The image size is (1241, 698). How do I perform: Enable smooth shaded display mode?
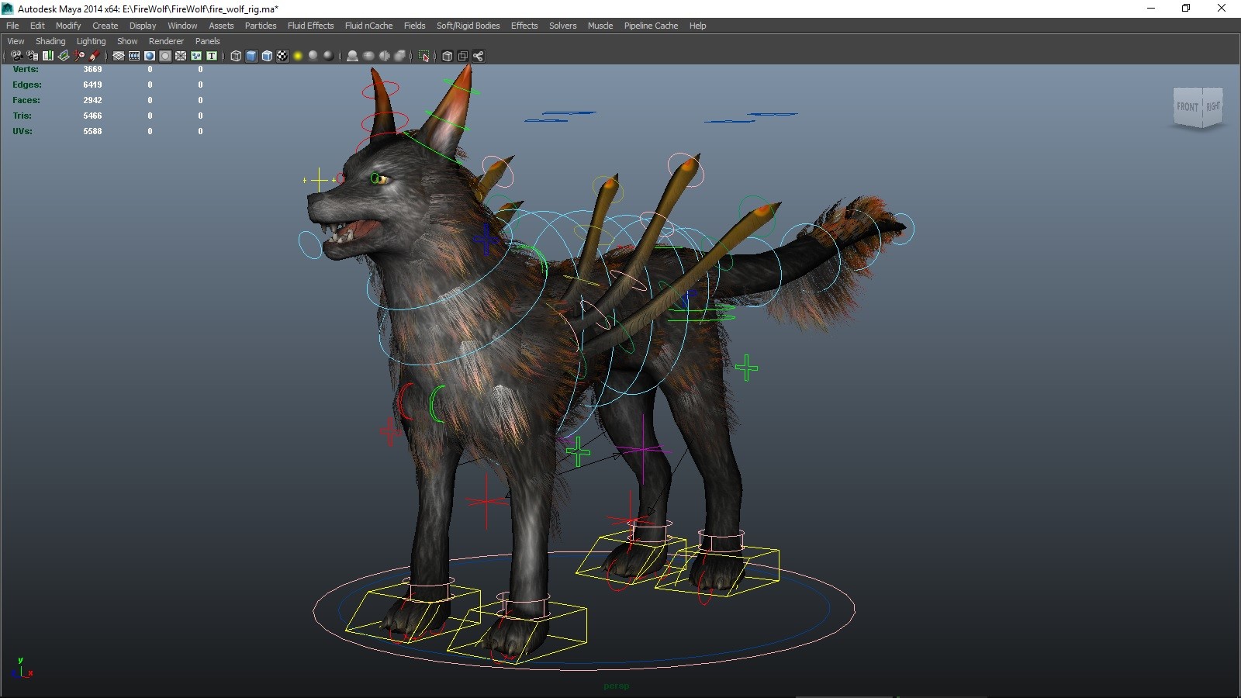coord(251,56)
